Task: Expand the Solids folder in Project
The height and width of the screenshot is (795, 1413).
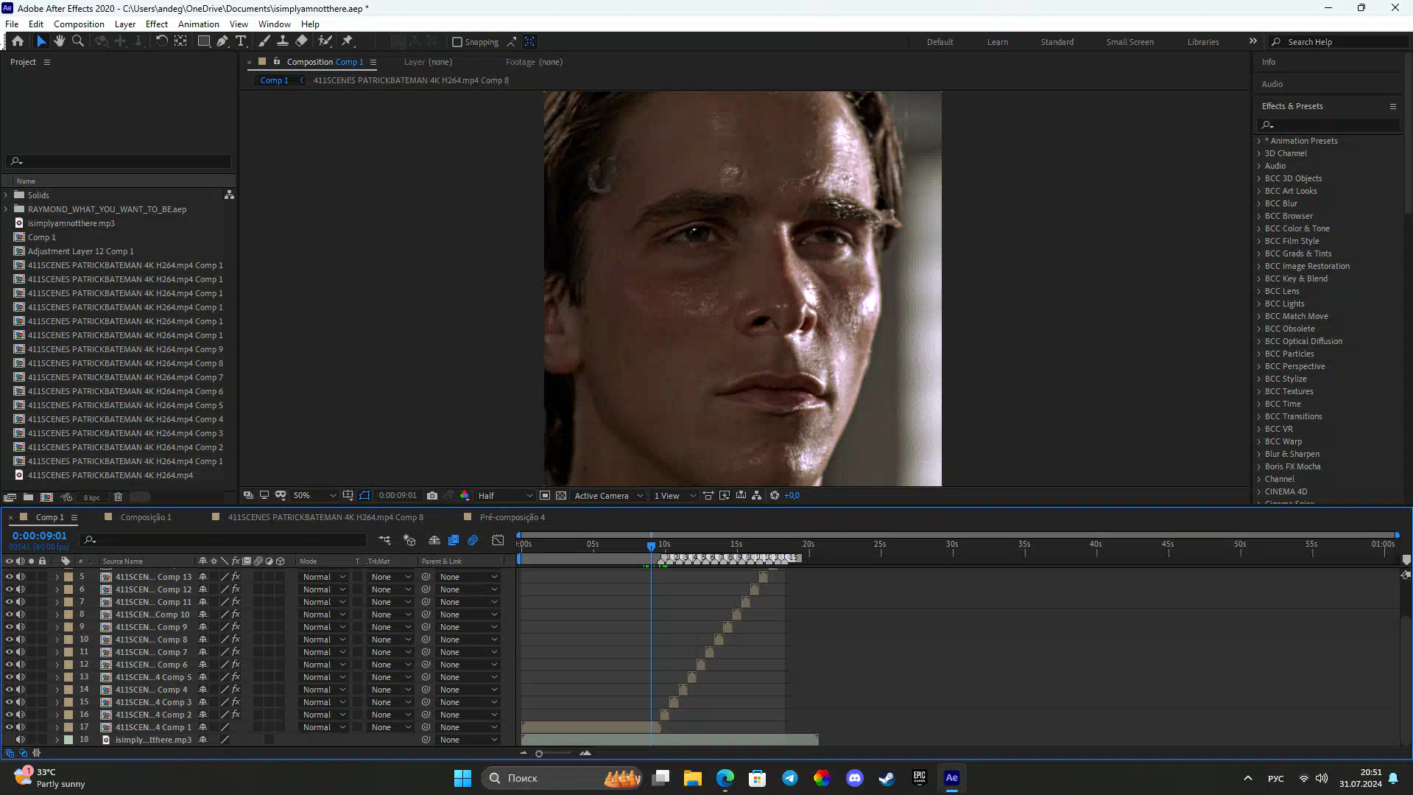Action: [x=6, y=195]
